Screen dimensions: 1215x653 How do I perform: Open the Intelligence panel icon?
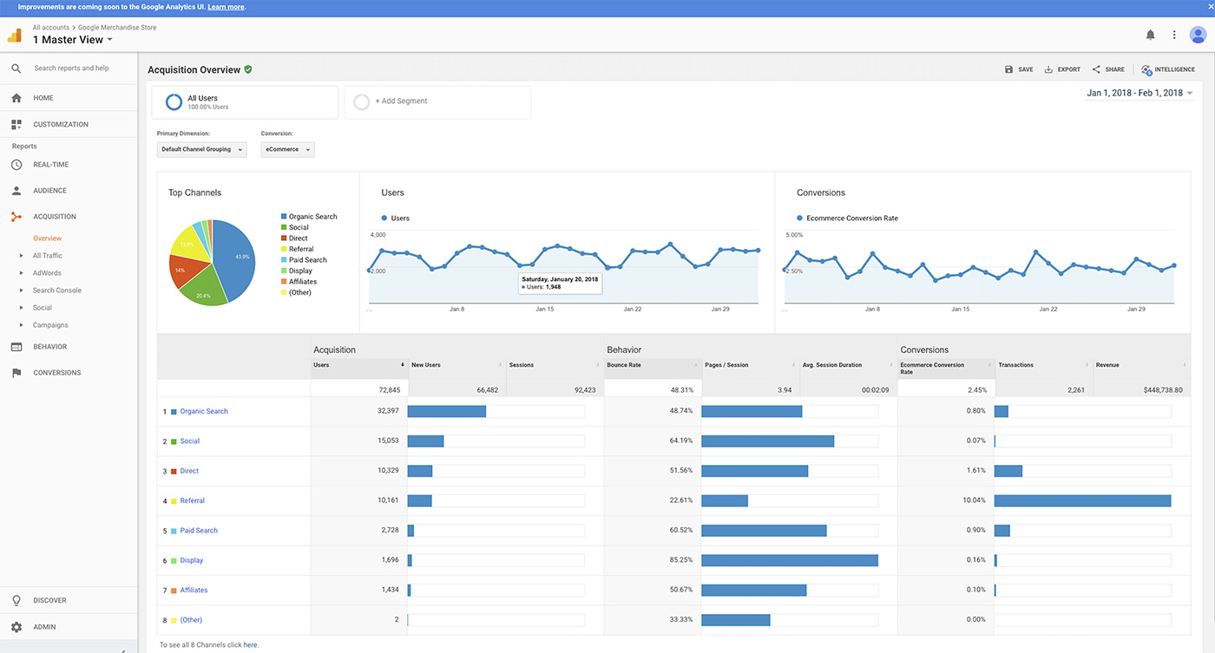[x=1146, y=69]
